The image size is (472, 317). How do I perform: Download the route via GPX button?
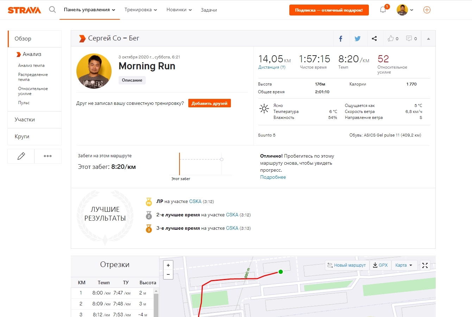click(380, 265)
